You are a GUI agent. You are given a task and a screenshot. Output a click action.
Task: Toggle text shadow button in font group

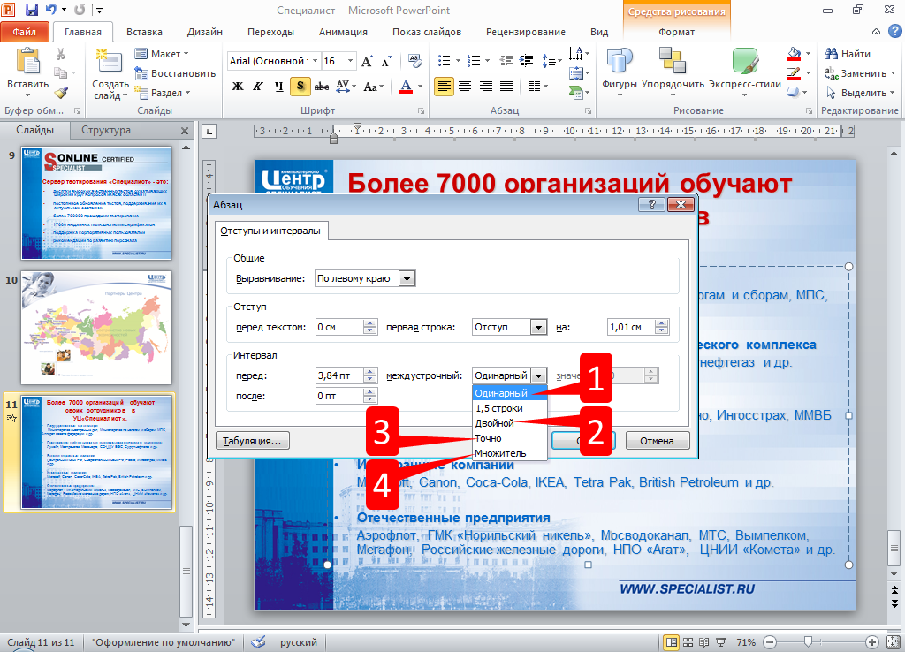pos(300,86)
